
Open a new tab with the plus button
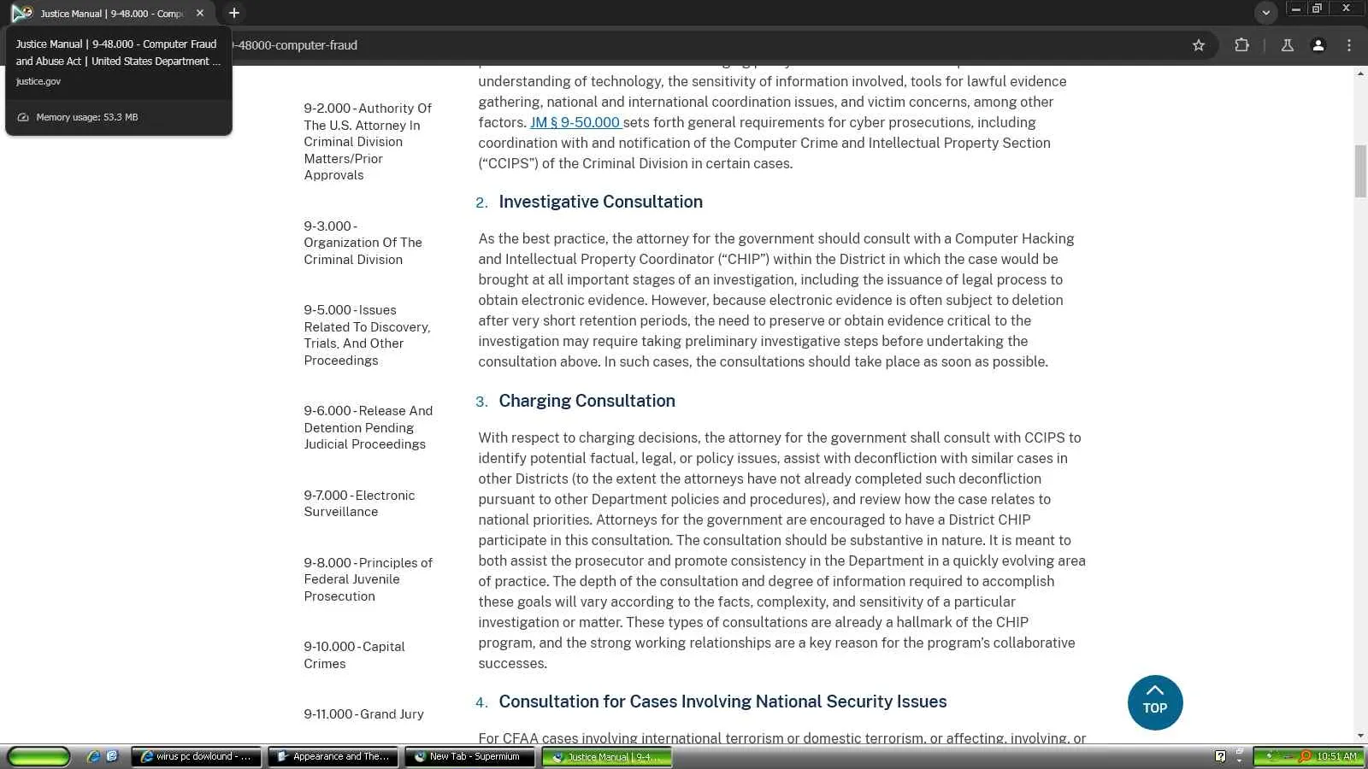tap(234, 13)
